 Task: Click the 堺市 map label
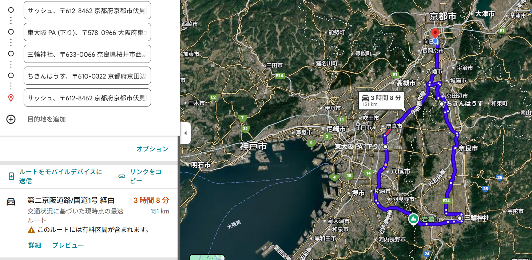click(x=358, y=193)
